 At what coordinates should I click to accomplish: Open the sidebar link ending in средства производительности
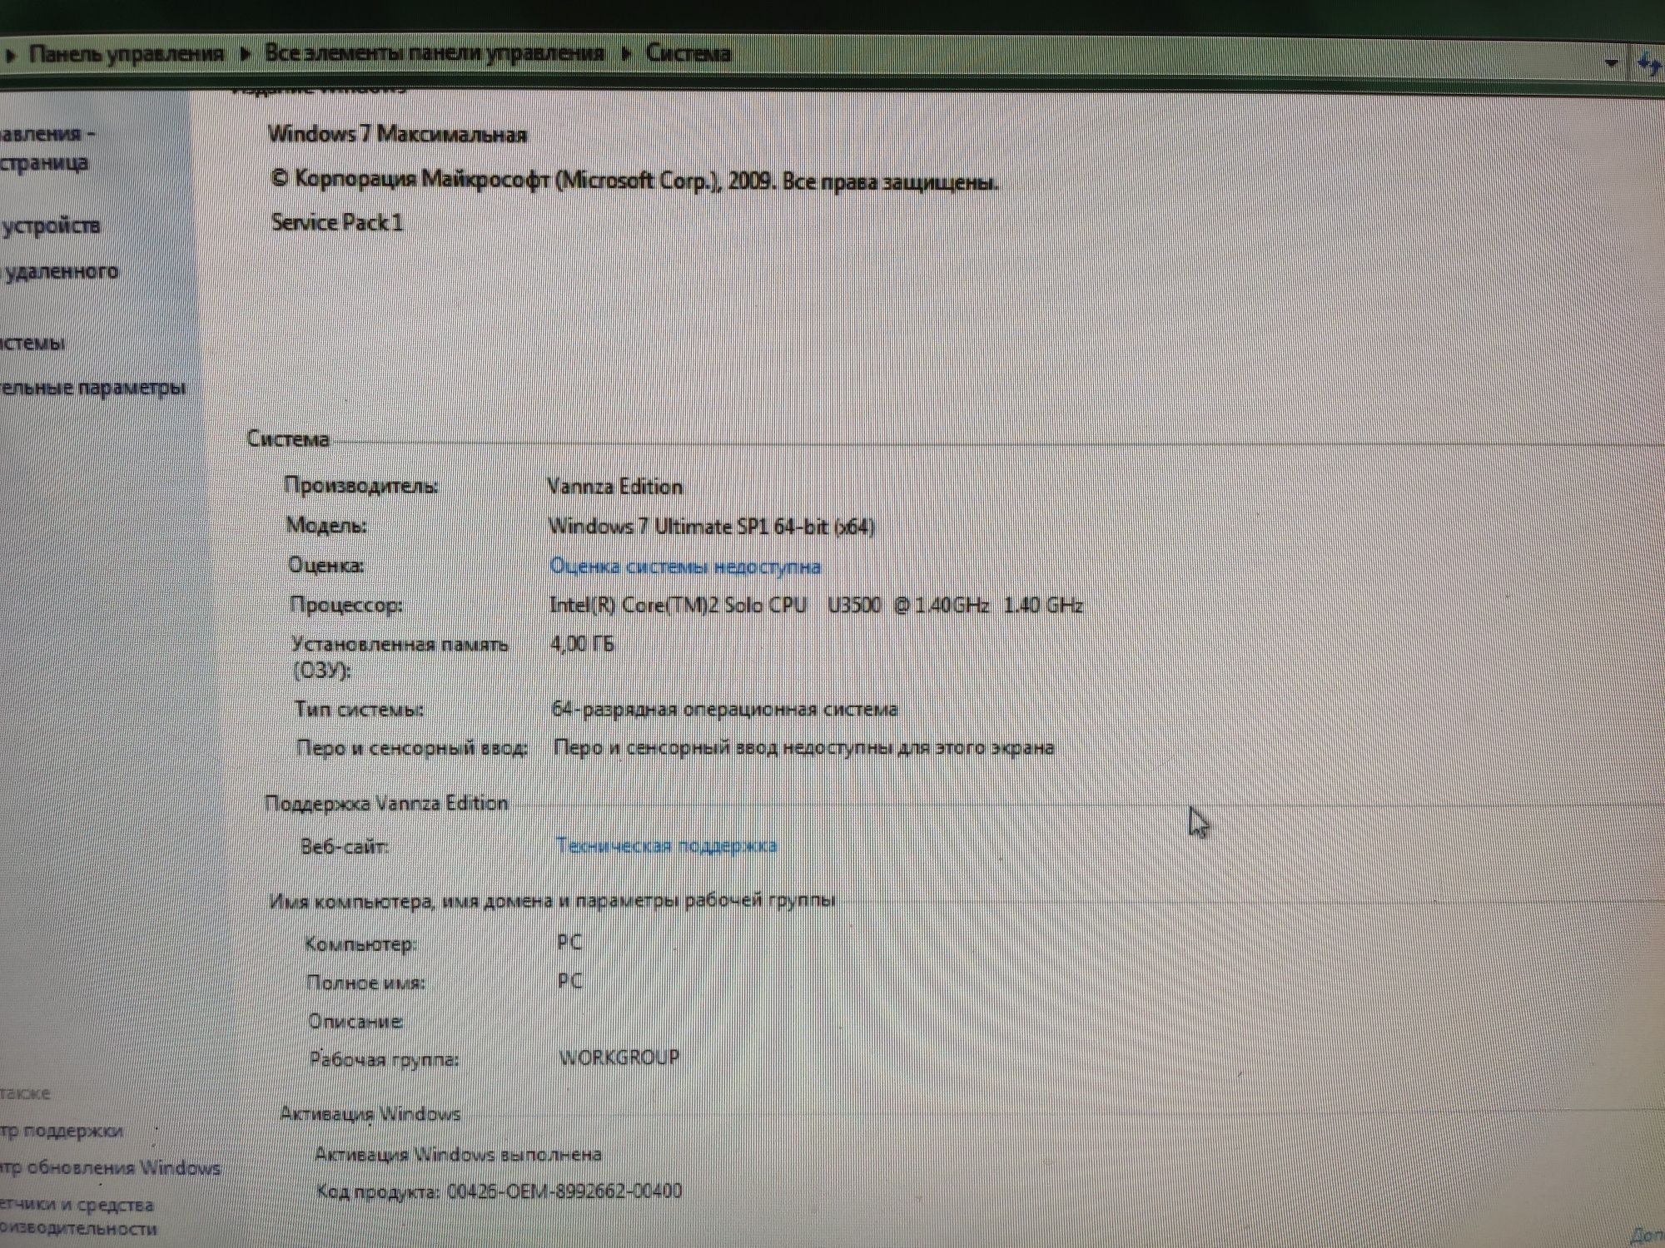[77, 1216]
